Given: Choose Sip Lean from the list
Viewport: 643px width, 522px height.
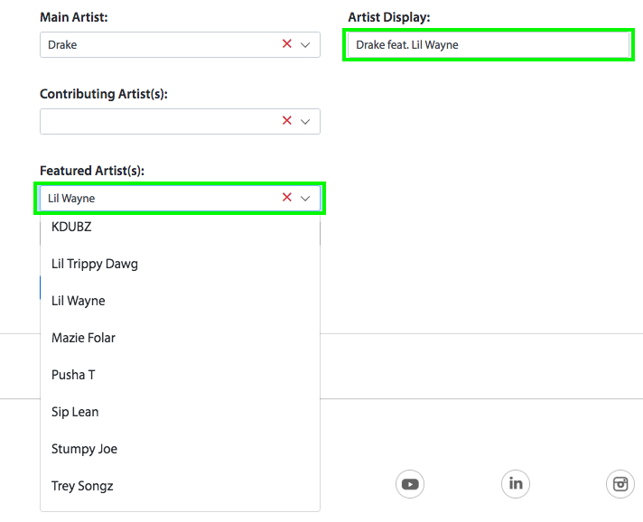Looking at the screenshot, I should pyautogui.click(x=180, y=412).
